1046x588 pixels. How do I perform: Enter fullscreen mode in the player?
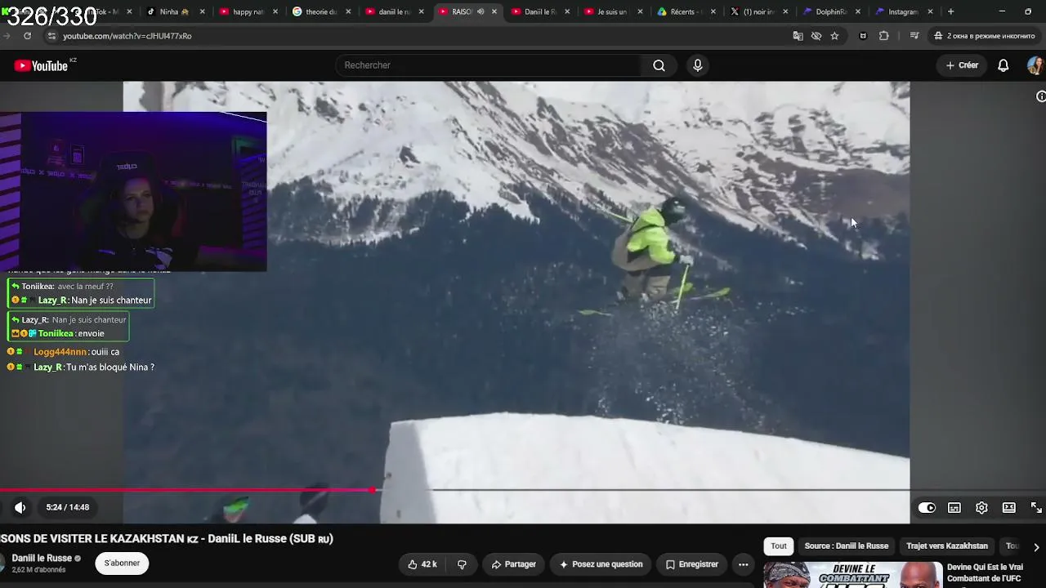[1035, 507]
